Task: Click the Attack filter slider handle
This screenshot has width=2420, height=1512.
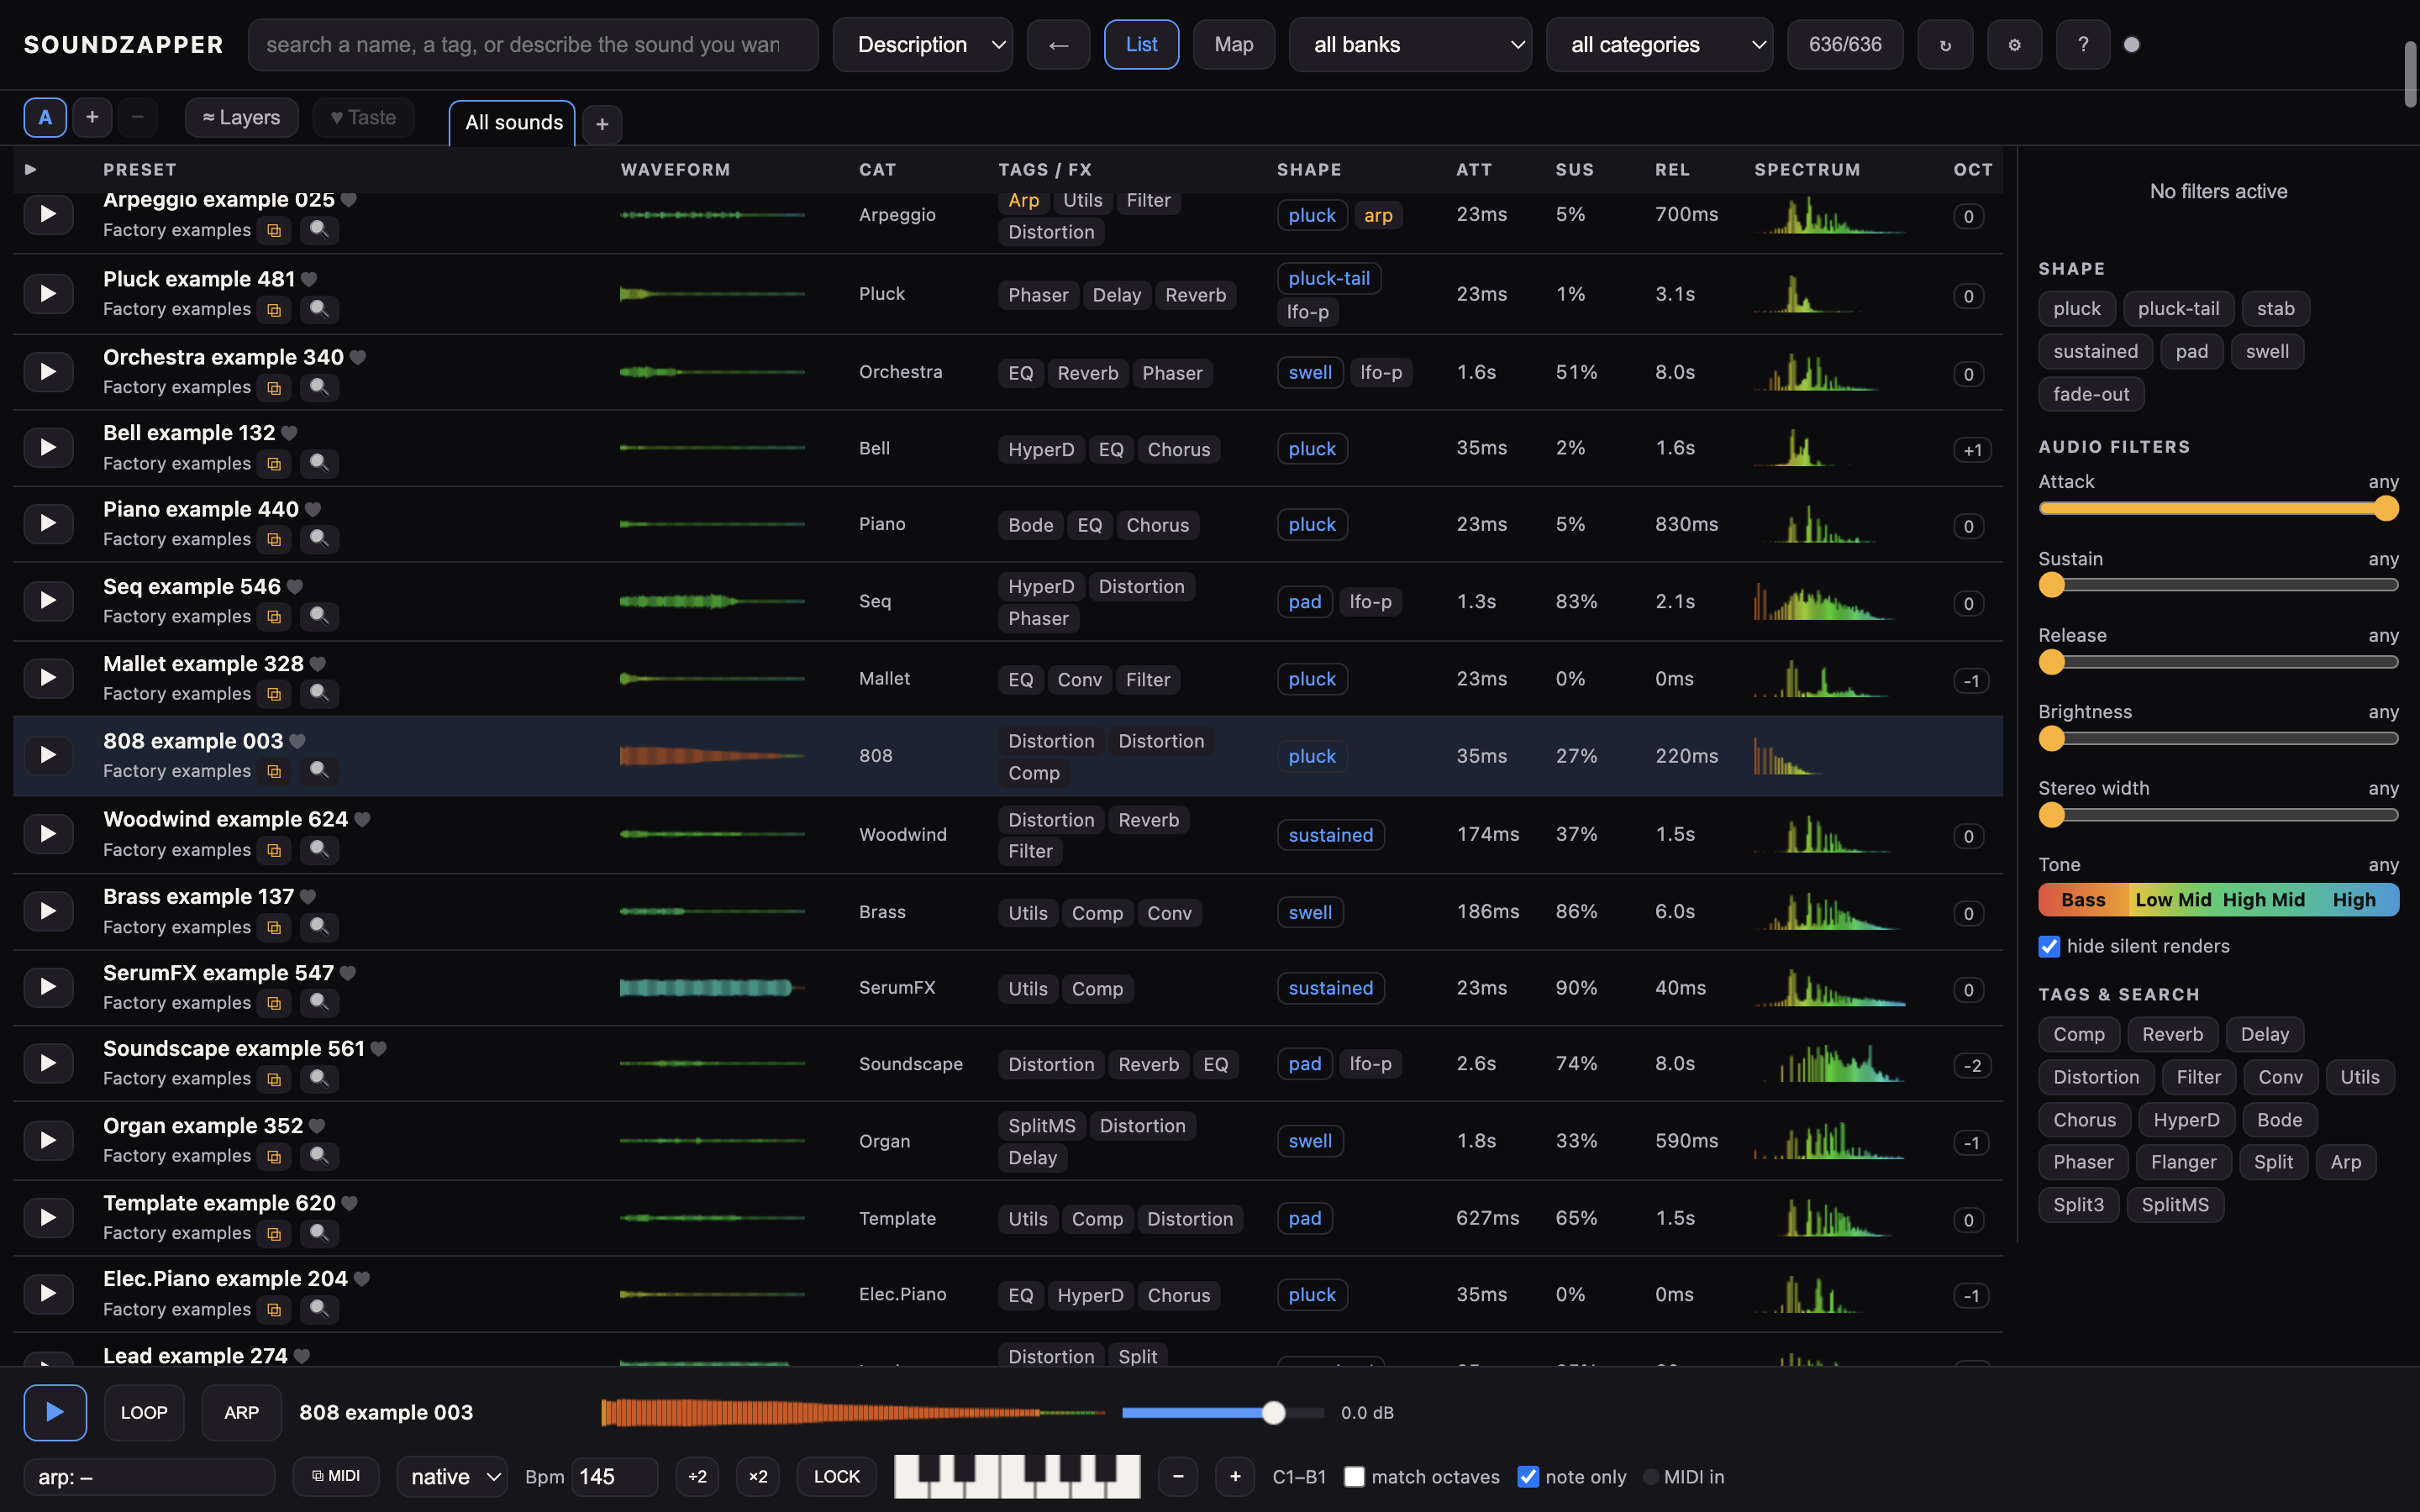Action: (2386, 509)
